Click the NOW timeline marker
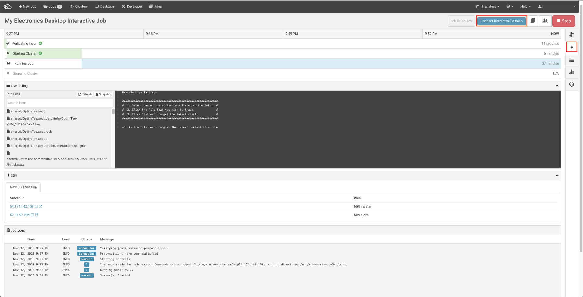The height and width of the screenshot is (297, 583). (x=555, y=34)
